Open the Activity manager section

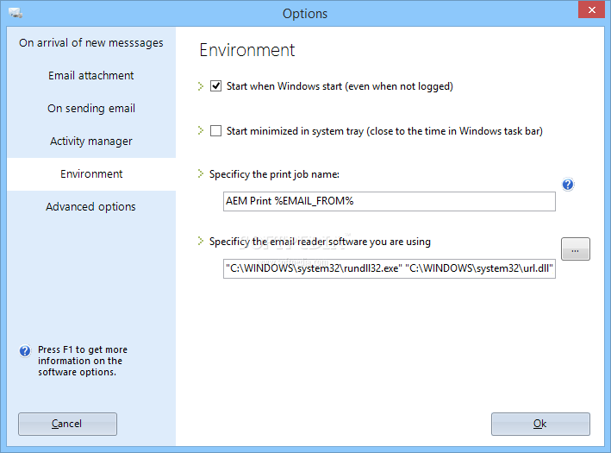(x=91, y=142)
